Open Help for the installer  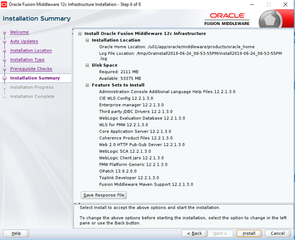click(x=16, y=233)
